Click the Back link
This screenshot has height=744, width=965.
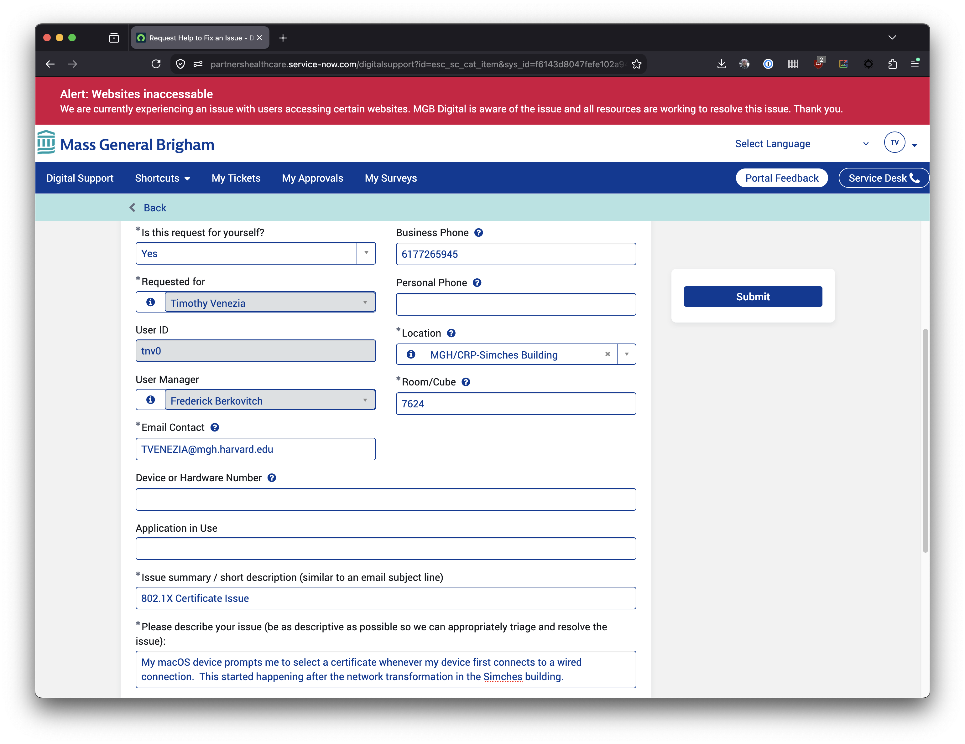(x=148, y=208)
